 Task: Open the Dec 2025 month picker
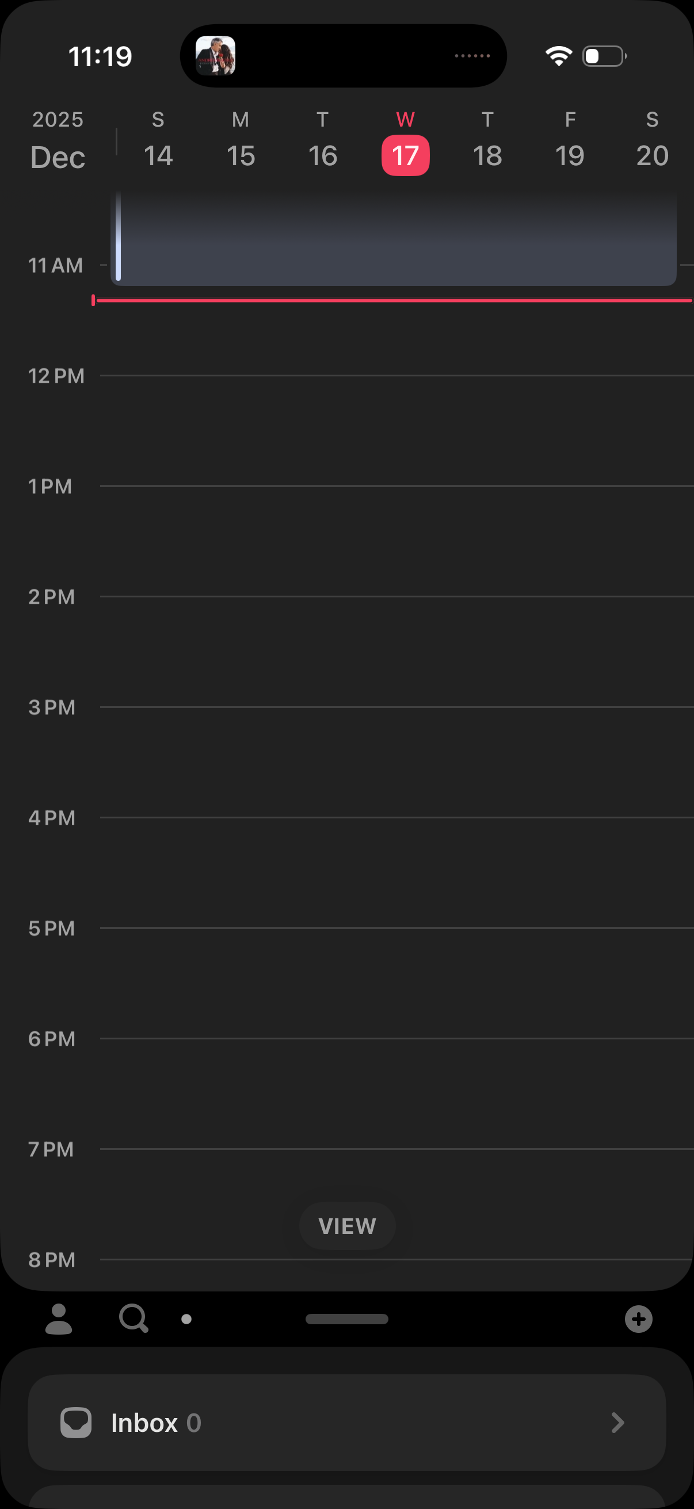[x=58, y=142]
